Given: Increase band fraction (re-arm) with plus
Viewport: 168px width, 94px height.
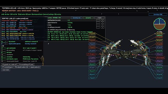Looking at the screenshot, I should tap(102, 20).
